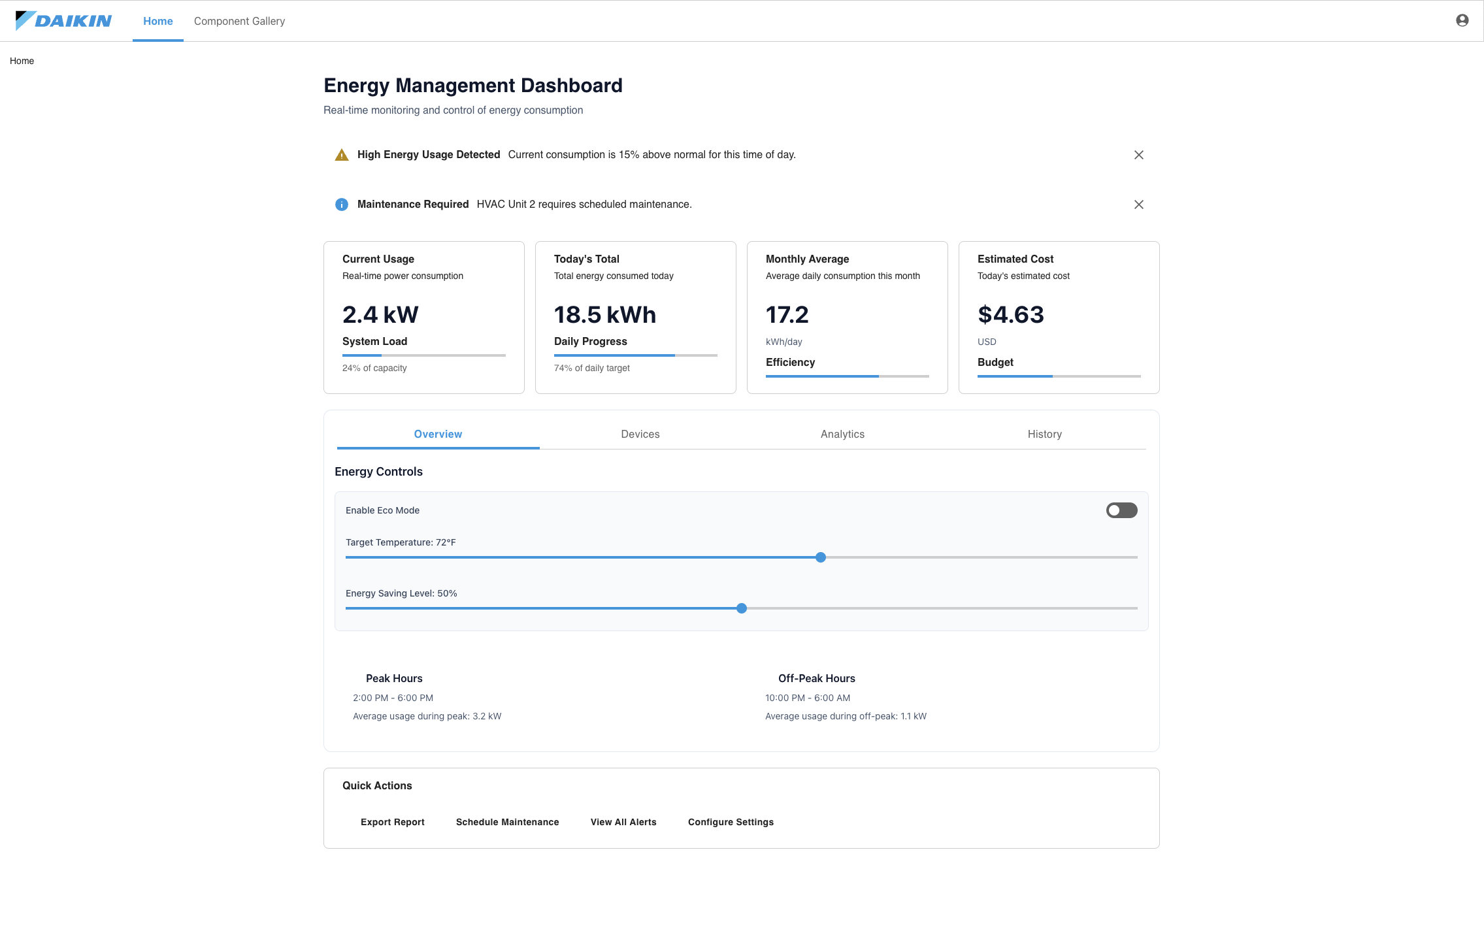Click the Home breadcrumb link
This screenshot has height=933, width=1484.
click(x=22, y=60)
